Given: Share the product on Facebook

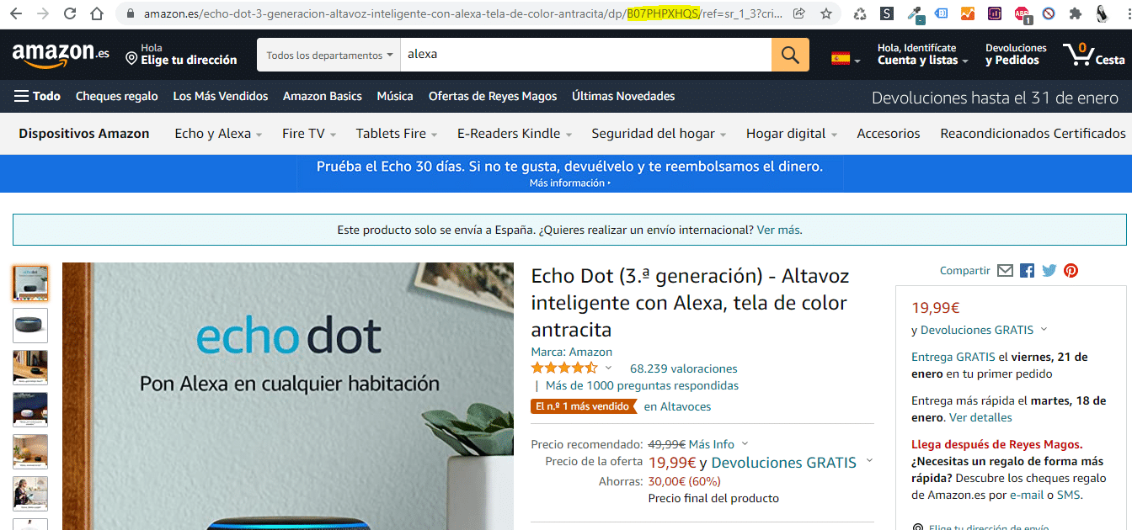Looking at the screenshot, I should (x=1027, y=270).
